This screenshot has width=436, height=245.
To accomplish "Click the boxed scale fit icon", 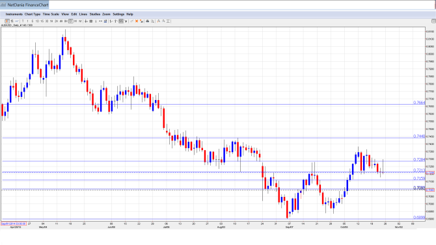I will point(121,21).
